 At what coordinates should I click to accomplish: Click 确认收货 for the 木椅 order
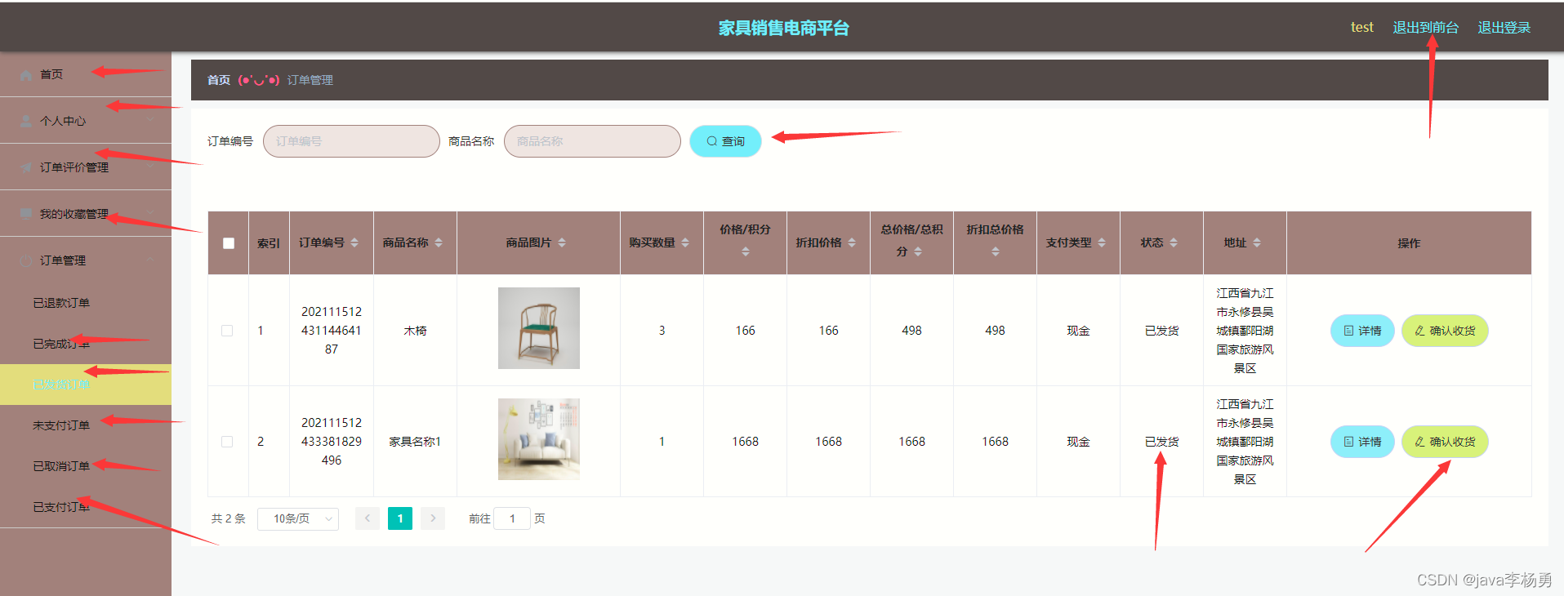coord(1445,331)
